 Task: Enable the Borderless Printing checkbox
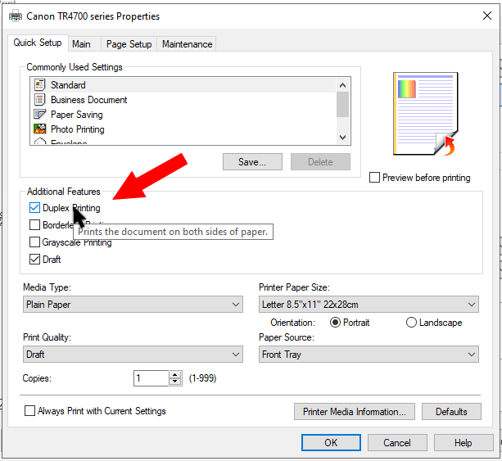click(34, 224)
